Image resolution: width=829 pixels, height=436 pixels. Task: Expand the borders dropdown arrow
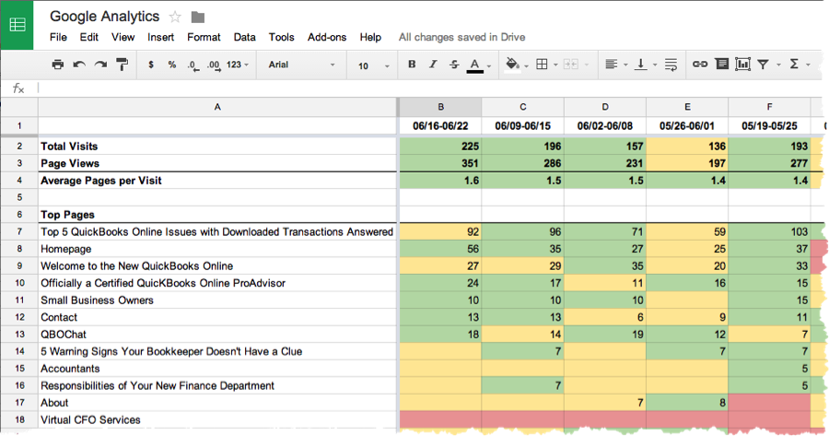555,65
